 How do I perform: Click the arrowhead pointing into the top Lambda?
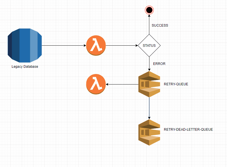pyautogui.click(x=85, y=45)
